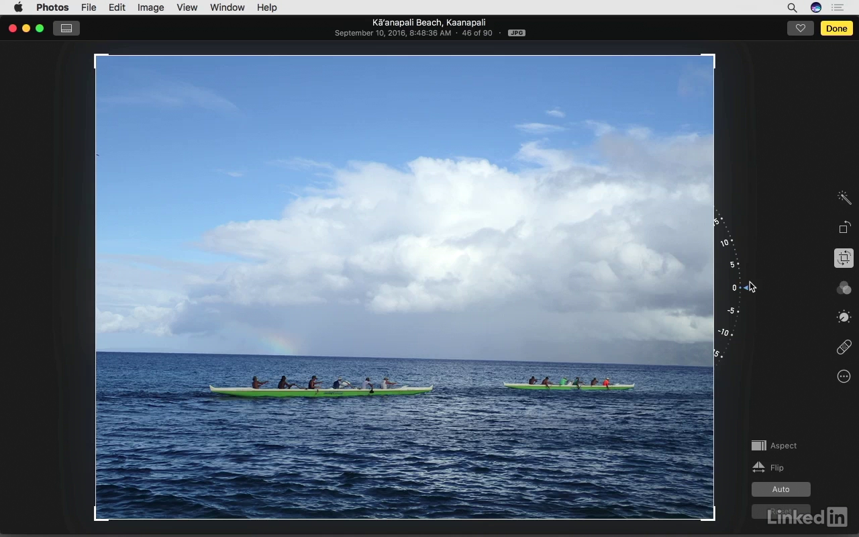Toggle the split view toolbar button
Screen dimensions: 859x537
point(66,28)
